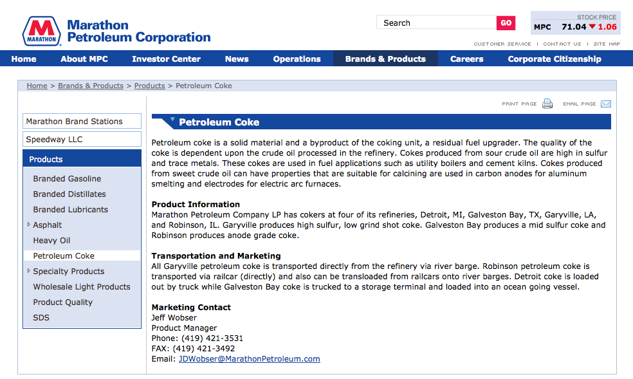Open the News menu item

pos(237,59)
